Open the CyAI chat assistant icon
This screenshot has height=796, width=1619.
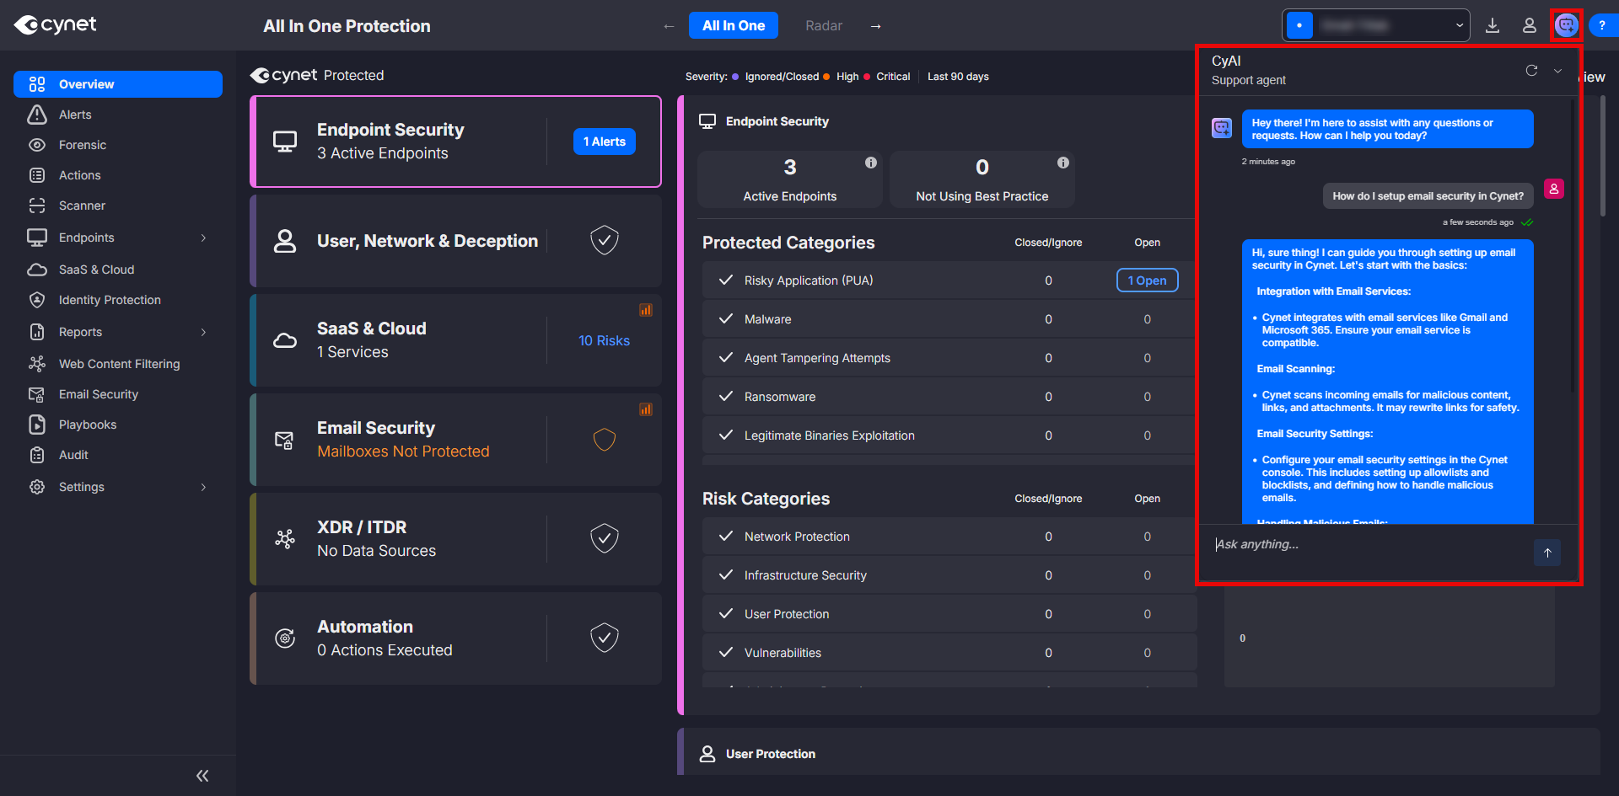1566,25
